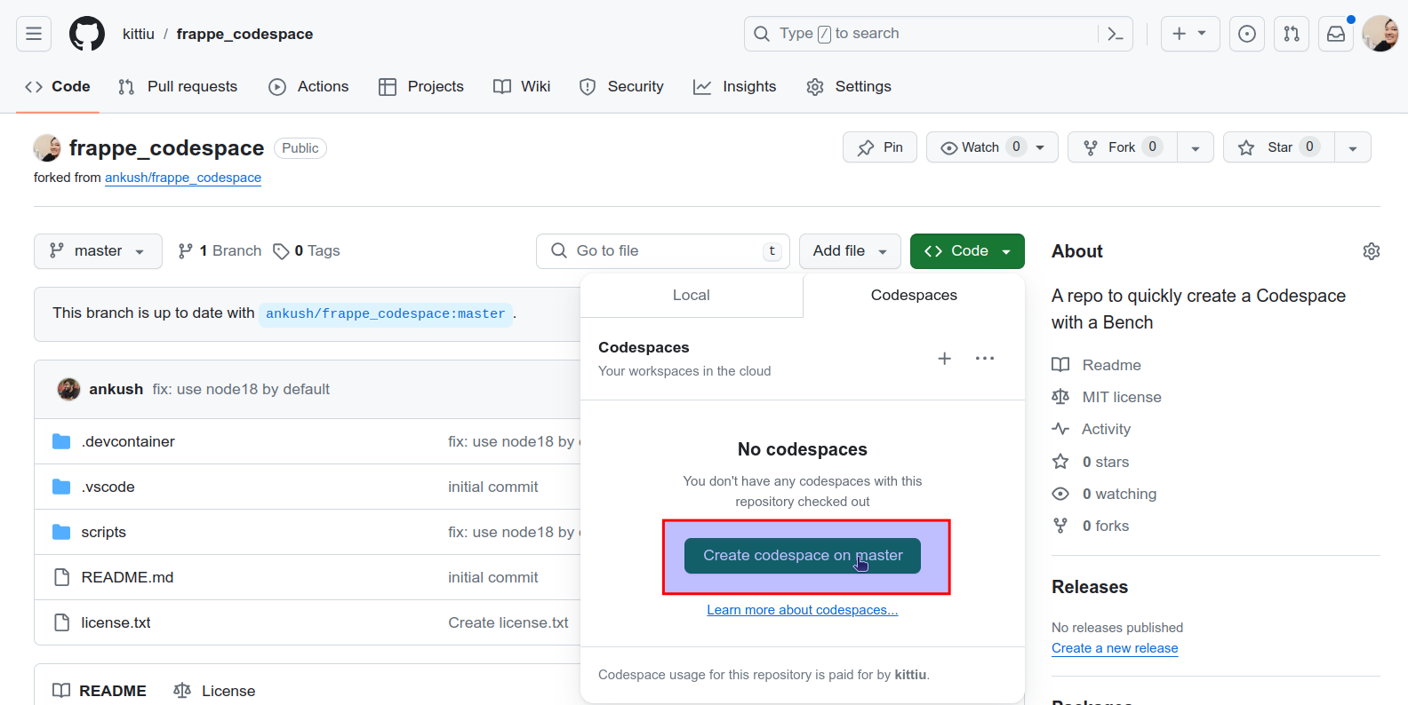Screen dimensions: 1408x705
Task: Expand the Add file dropdown
Action: click(850, 251)
